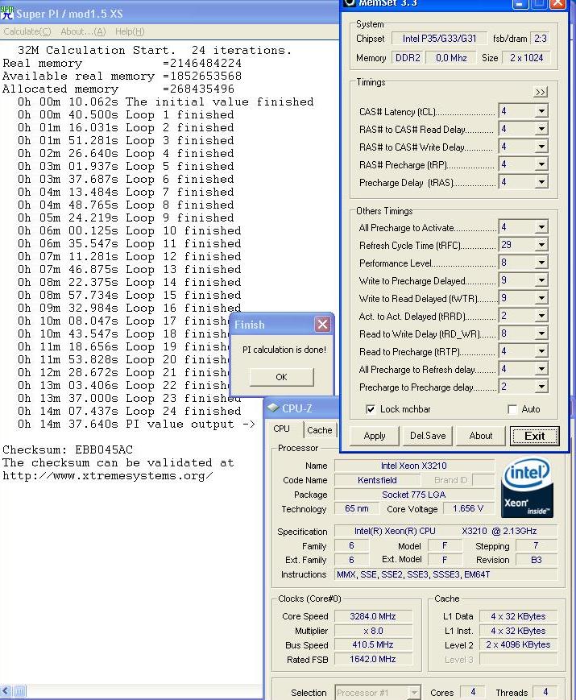Click the DDR2 memory type field
The image size is (576, 700).
408,57
